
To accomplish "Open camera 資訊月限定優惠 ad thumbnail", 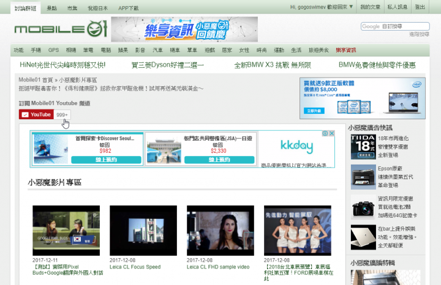I will click(x=363, y=207).
